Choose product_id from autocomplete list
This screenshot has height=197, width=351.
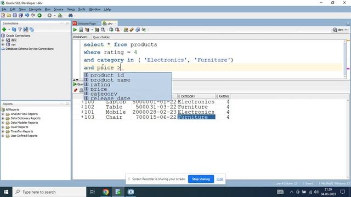[128, 76]
